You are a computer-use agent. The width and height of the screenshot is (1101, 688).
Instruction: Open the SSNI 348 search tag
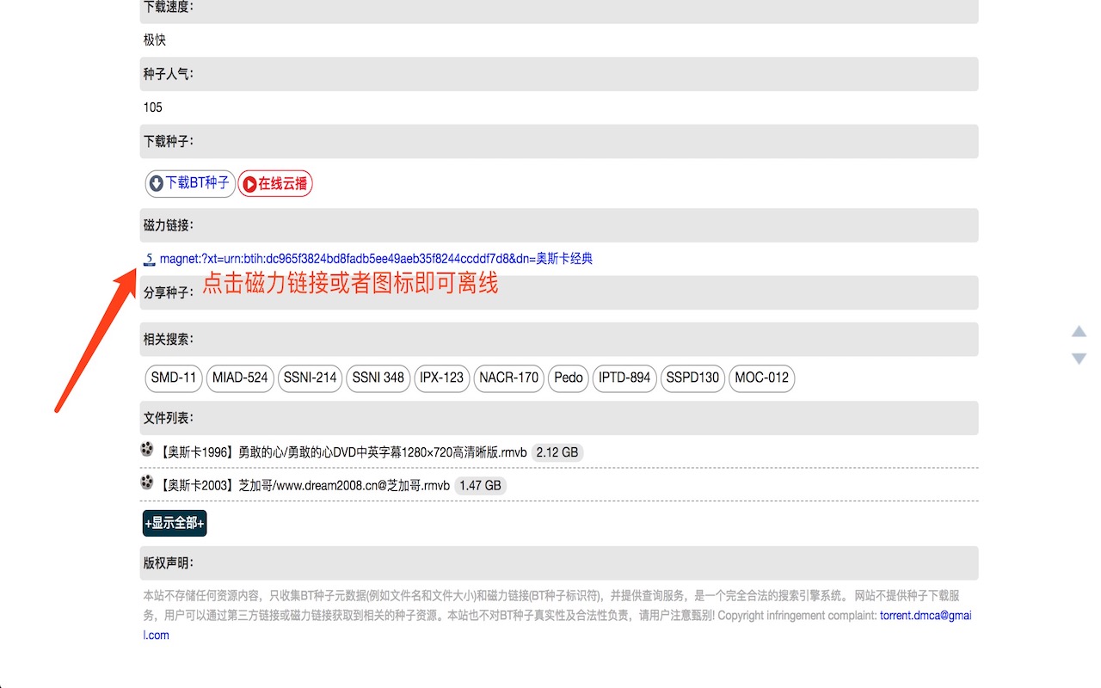(x=378, y=378)
